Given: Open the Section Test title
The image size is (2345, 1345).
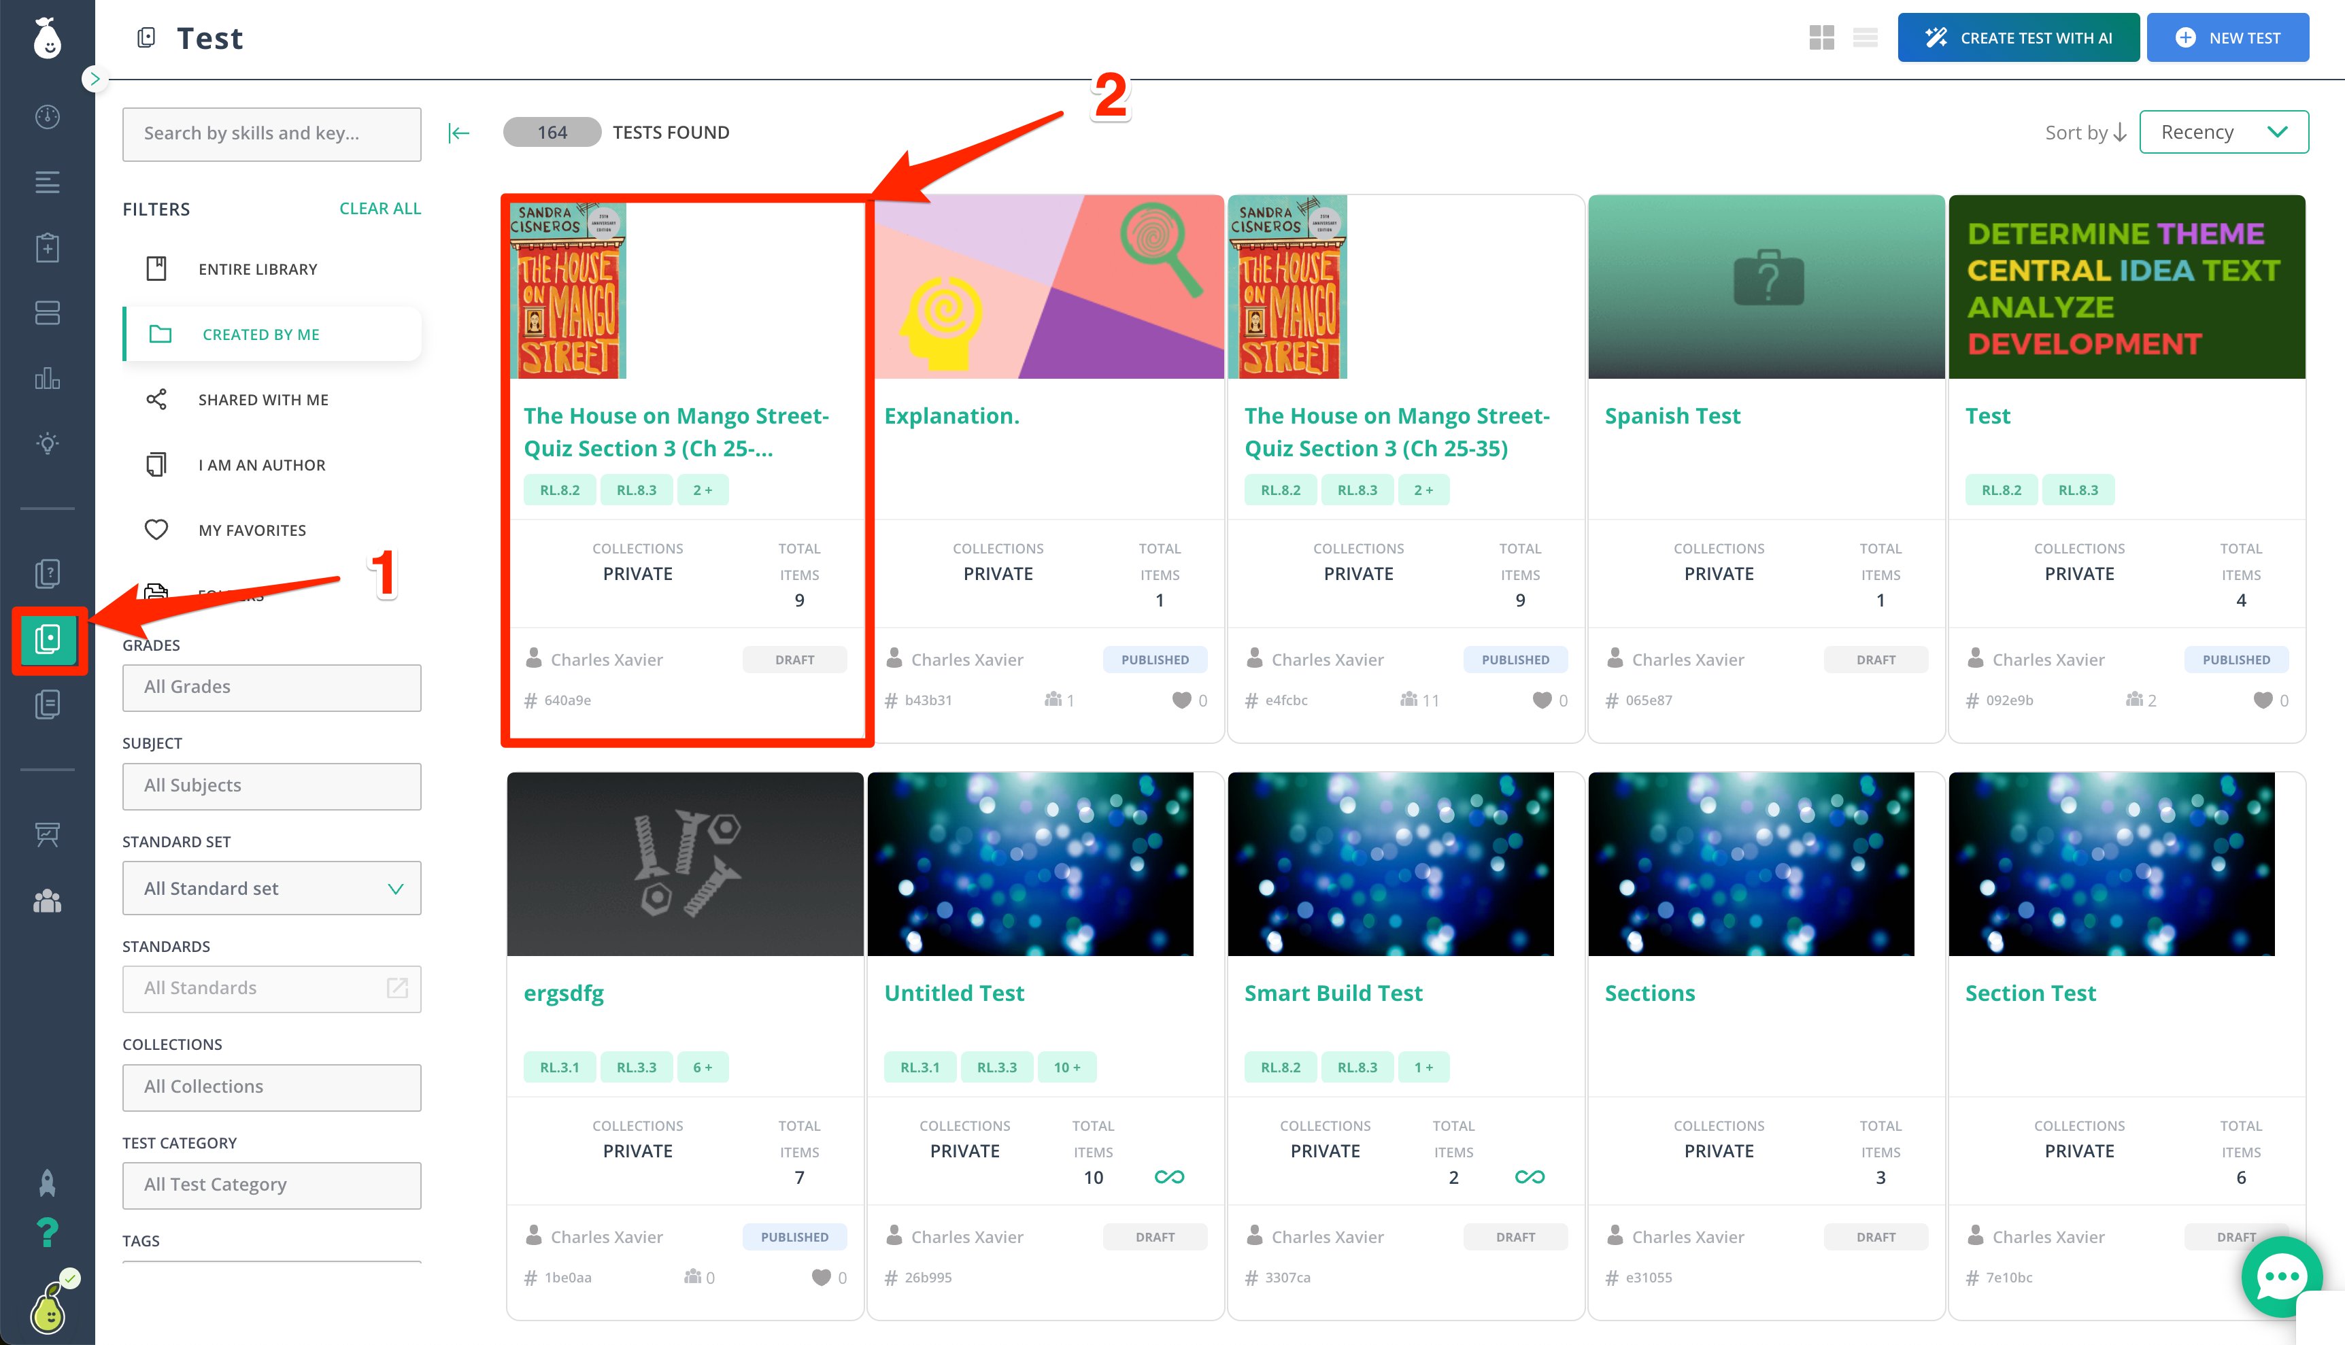Looking at the screenshot, I should click(2030, 993).
